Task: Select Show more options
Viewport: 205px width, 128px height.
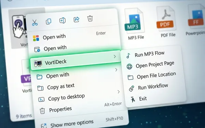Action: coord(72,124)
